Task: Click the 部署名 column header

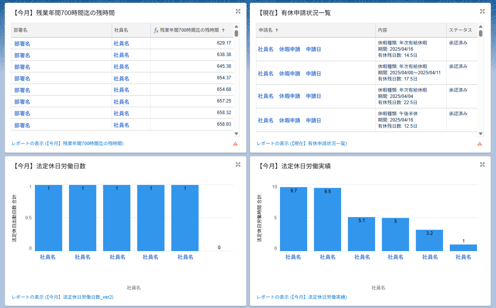Action: (x=21, y=30)
